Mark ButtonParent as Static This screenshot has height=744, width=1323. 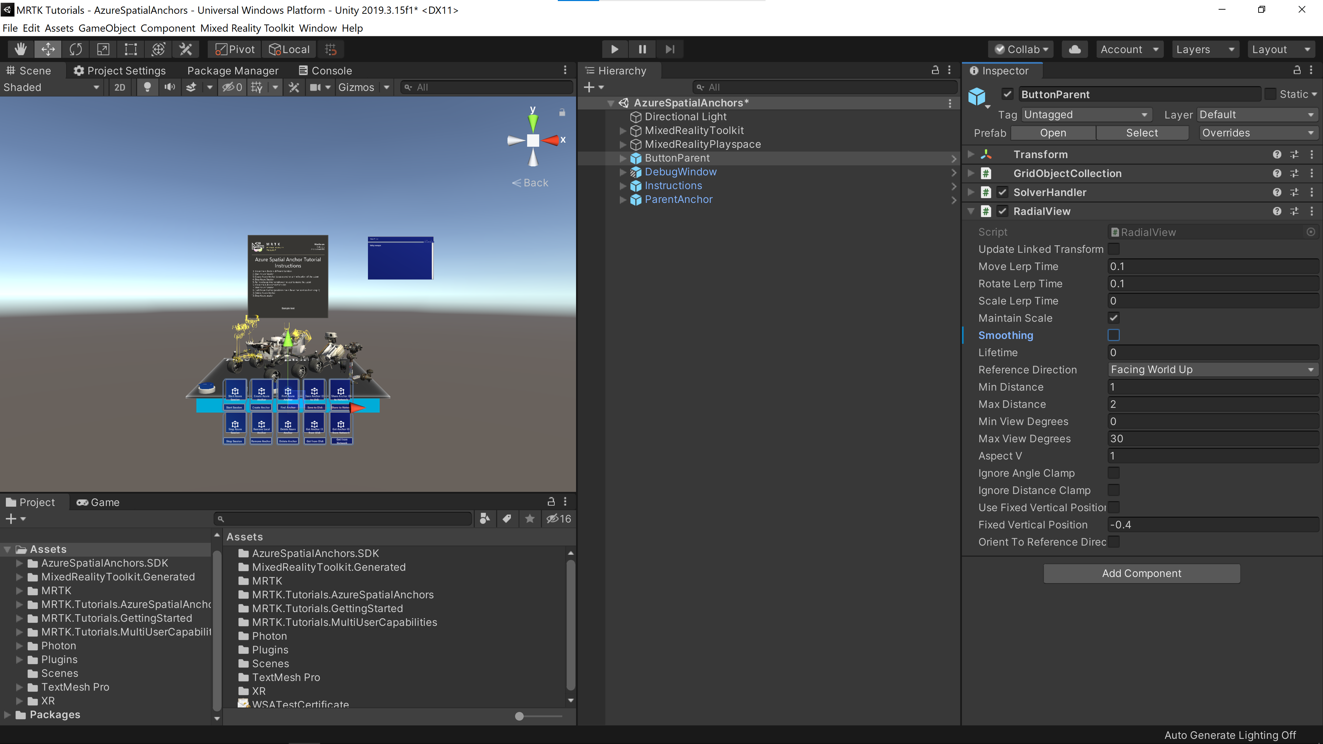coord(1271,94)
